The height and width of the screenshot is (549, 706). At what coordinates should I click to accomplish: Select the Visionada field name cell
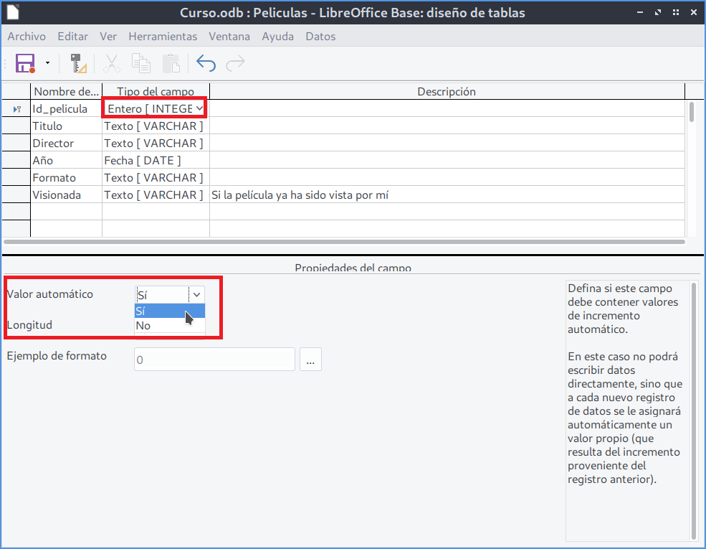point(66,194)
